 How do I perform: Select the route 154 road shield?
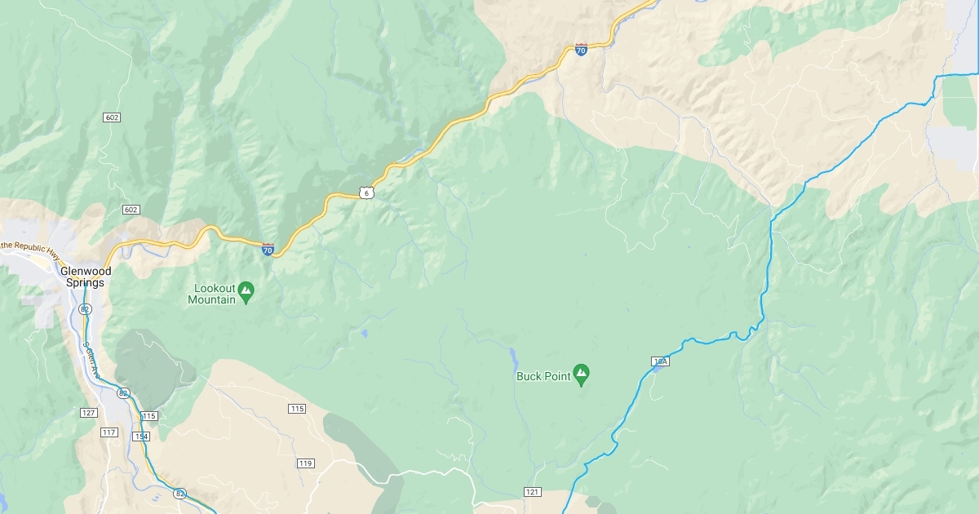(142, 436)
